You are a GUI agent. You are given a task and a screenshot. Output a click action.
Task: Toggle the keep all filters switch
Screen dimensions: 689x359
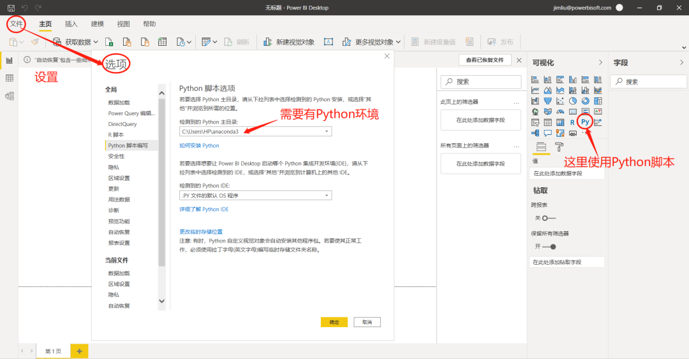click(549, 246)
